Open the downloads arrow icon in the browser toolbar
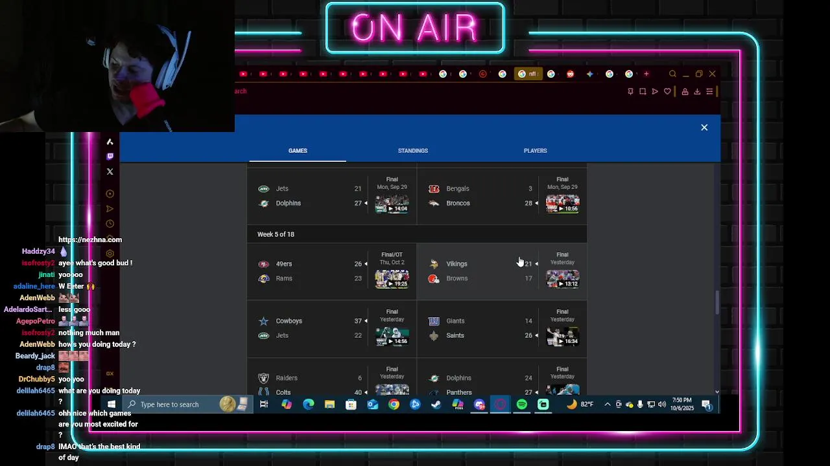Image resolution: width=830 pixels, height=466 pixels. pyautogui.click(x=697, y=91)
